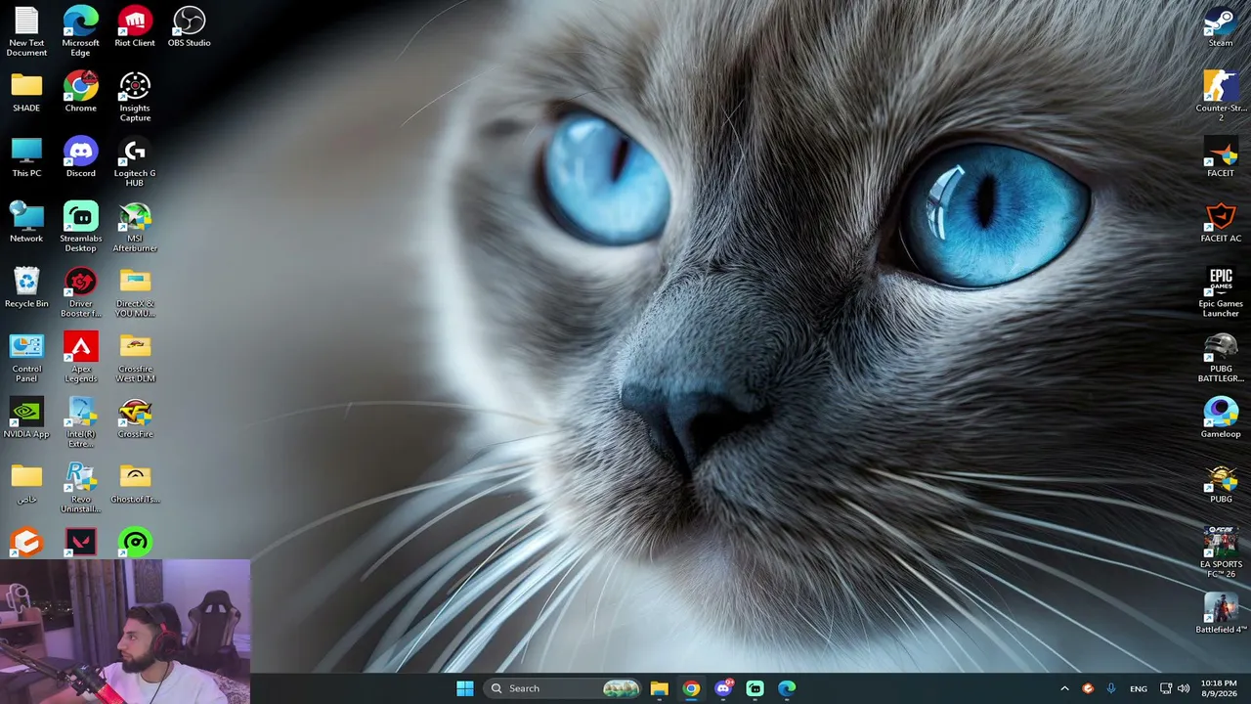This screenshot has height=704, width=1251.
Task: Open the Windows Start menu
Action: [x=465, y=688]
